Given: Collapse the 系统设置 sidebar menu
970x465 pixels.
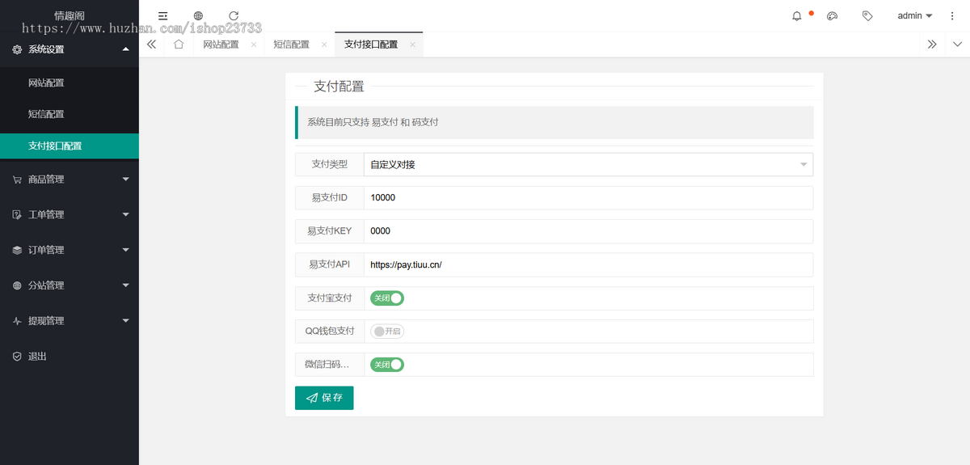Looking at the screenshot, I should point(70,49).
